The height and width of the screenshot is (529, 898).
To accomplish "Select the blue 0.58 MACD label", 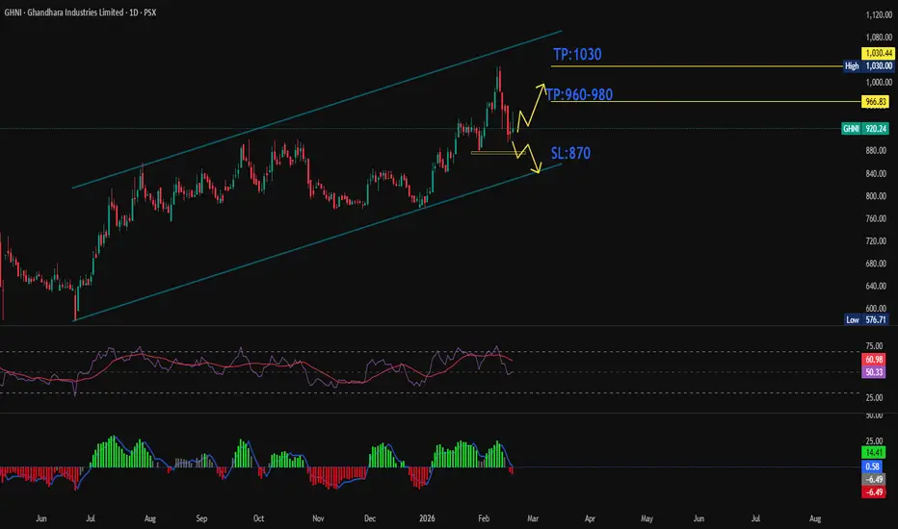I will (x=872, y=466).
